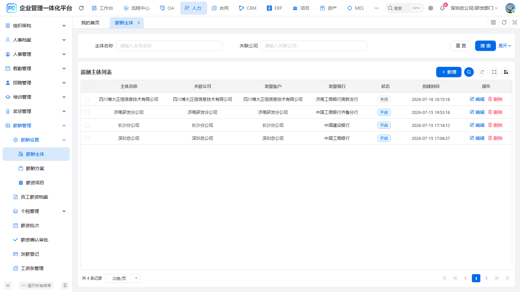
Task: Focus the 主体名称 input field
Action: pos(169,46)
